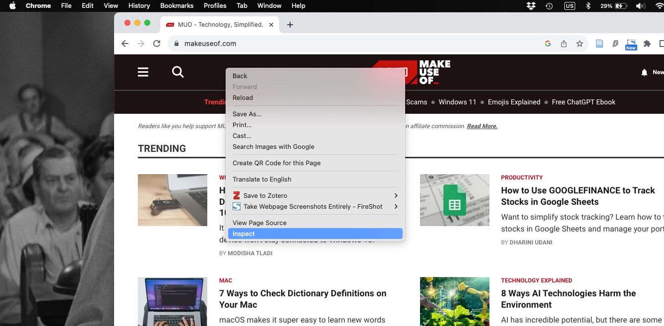Image resolution: width=664 pixels, height=326 pixels.
Task: Bookmark this page with the star icon
Action: (579, 44)
